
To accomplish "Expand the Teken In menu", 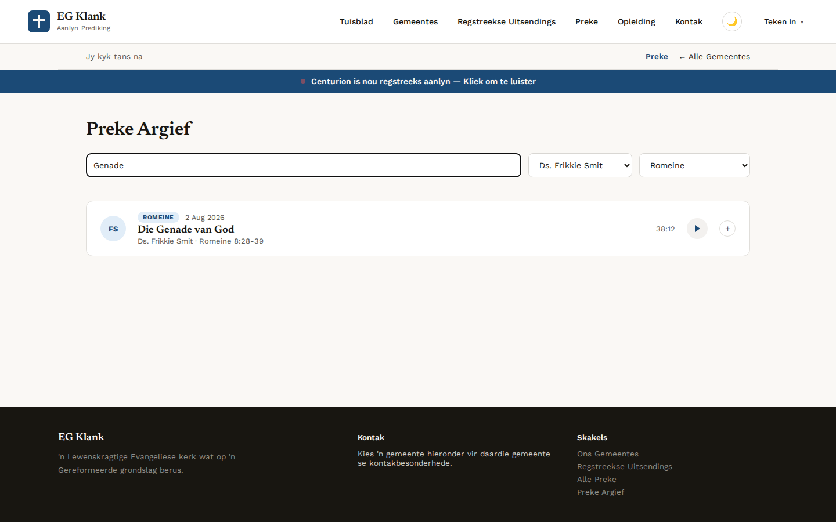I will 784,21.
